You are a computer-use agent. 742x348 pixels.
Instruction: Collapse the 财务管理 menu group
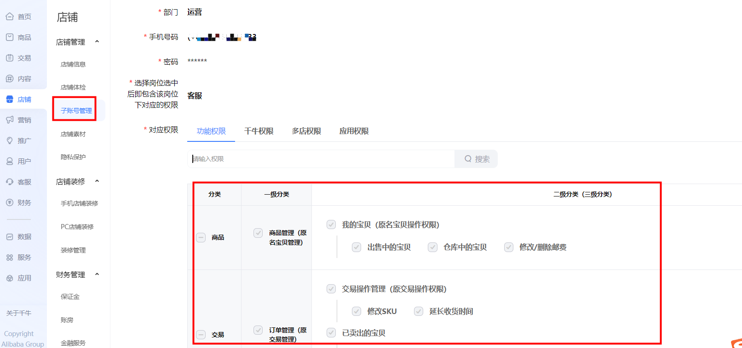(97, 275)
